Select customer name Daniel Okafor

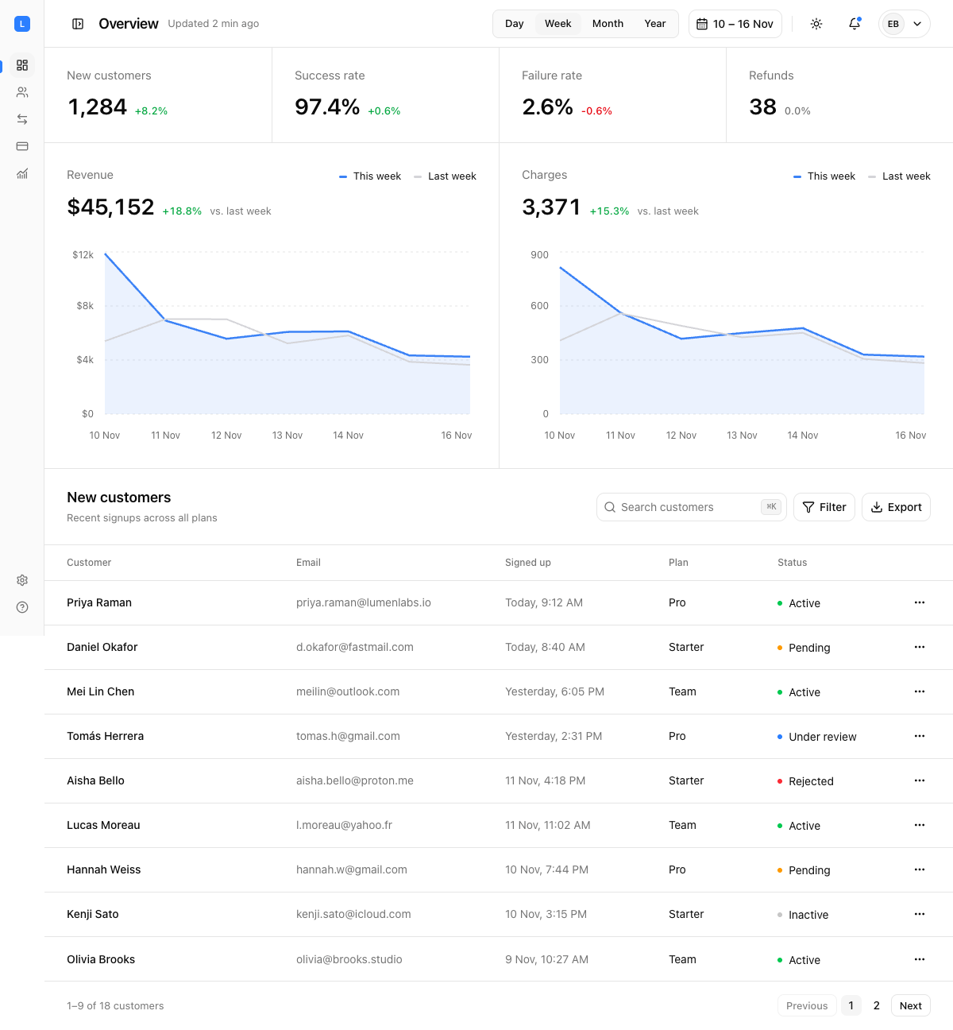(x=102, y=647)
